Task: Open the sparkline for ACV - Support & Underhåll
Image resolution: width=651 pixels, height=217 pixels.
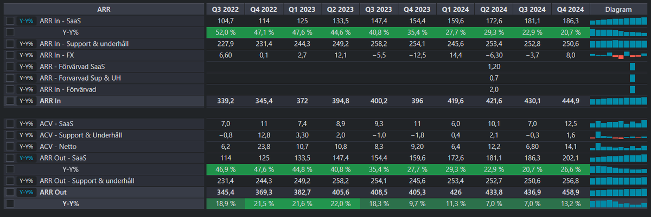Action: coord(619,135)
